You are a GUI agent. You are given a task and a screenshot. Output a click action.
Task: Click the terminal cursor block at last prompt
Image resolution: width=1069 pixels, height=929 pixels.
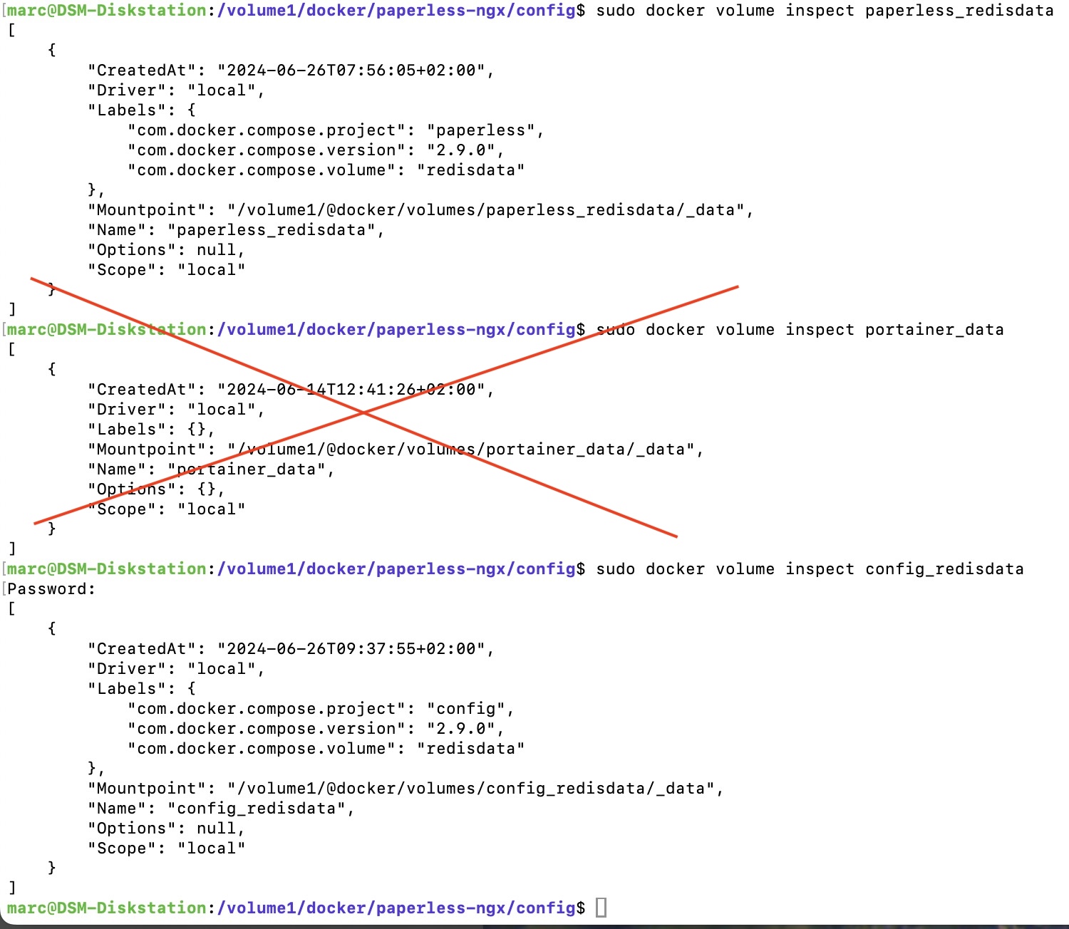[x=601, y=908]
